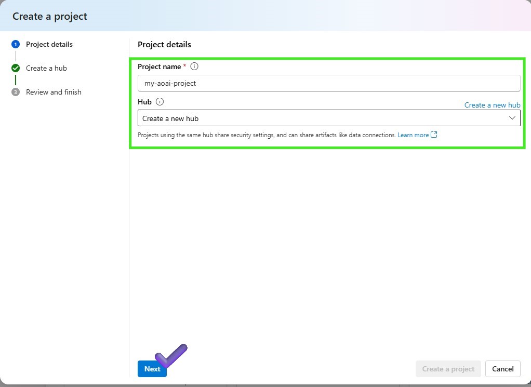531x387 pixels.
Task: Focus the Project name input field
Action: [x=329, y=83]
